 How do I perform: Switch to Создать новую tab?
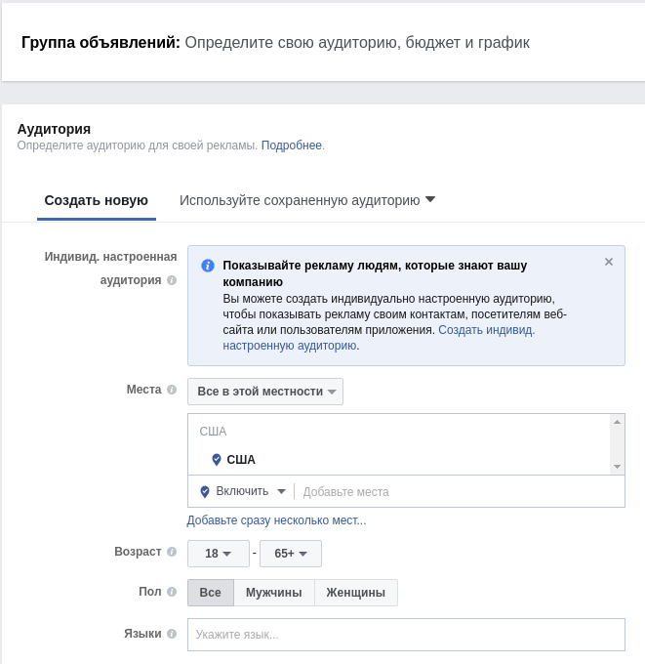click(96, 200)
